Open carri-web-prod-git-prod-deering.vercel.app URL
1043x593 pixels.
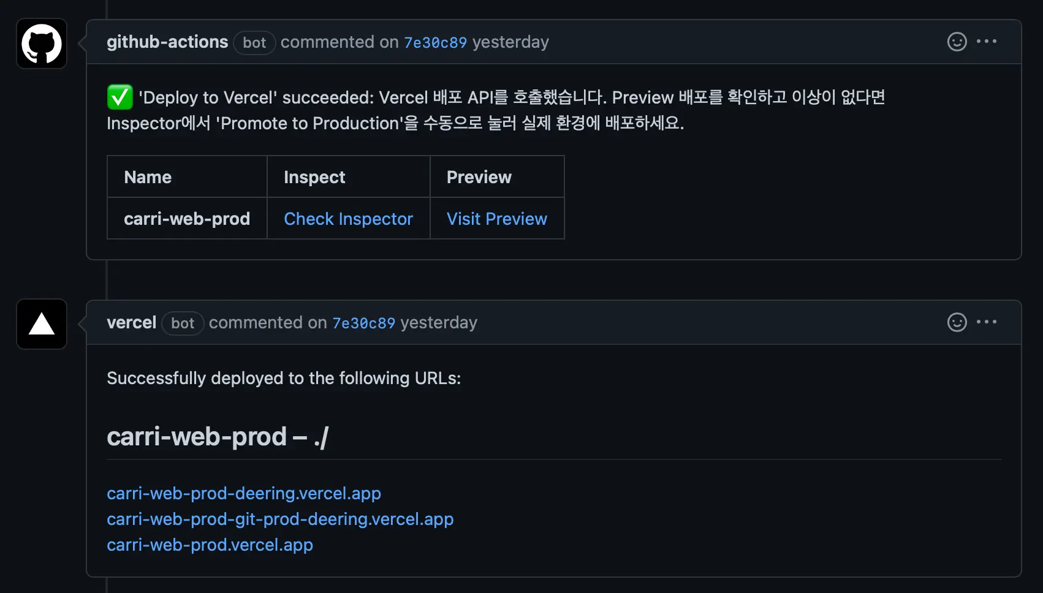280,519
